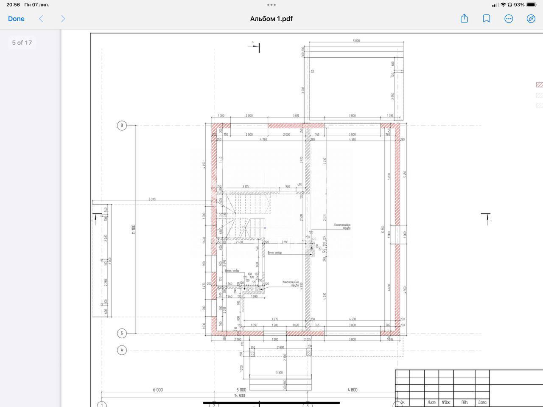Screen dimensions: 543x407
Task: Tap the home indicator bar at bottom
Action: [x=271, y=403]
